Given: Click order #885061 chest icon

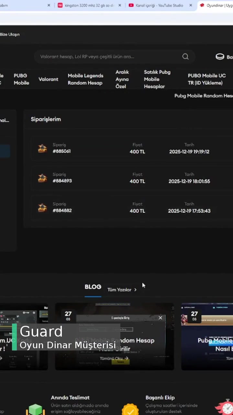Looking at the screenshot, I should click(x=42, y=148).
